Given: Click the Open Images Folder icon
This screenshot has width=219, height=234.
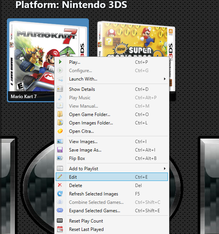Looking at the screenshot, I should [x=60, y=123].
